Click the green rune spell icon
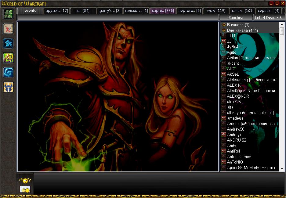This screenshot has height=198, width=286. tap(8, 58)
